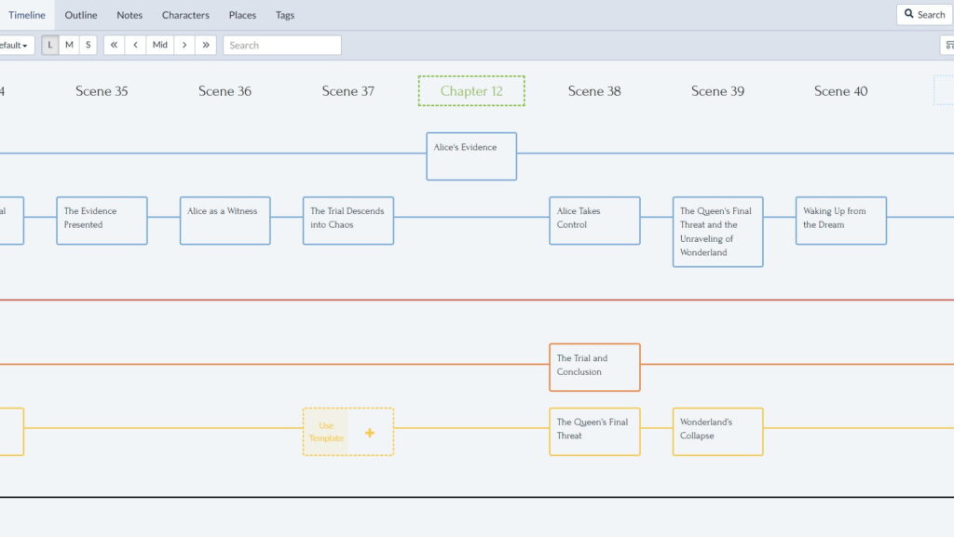Select Medium card size M

(69, 45)
